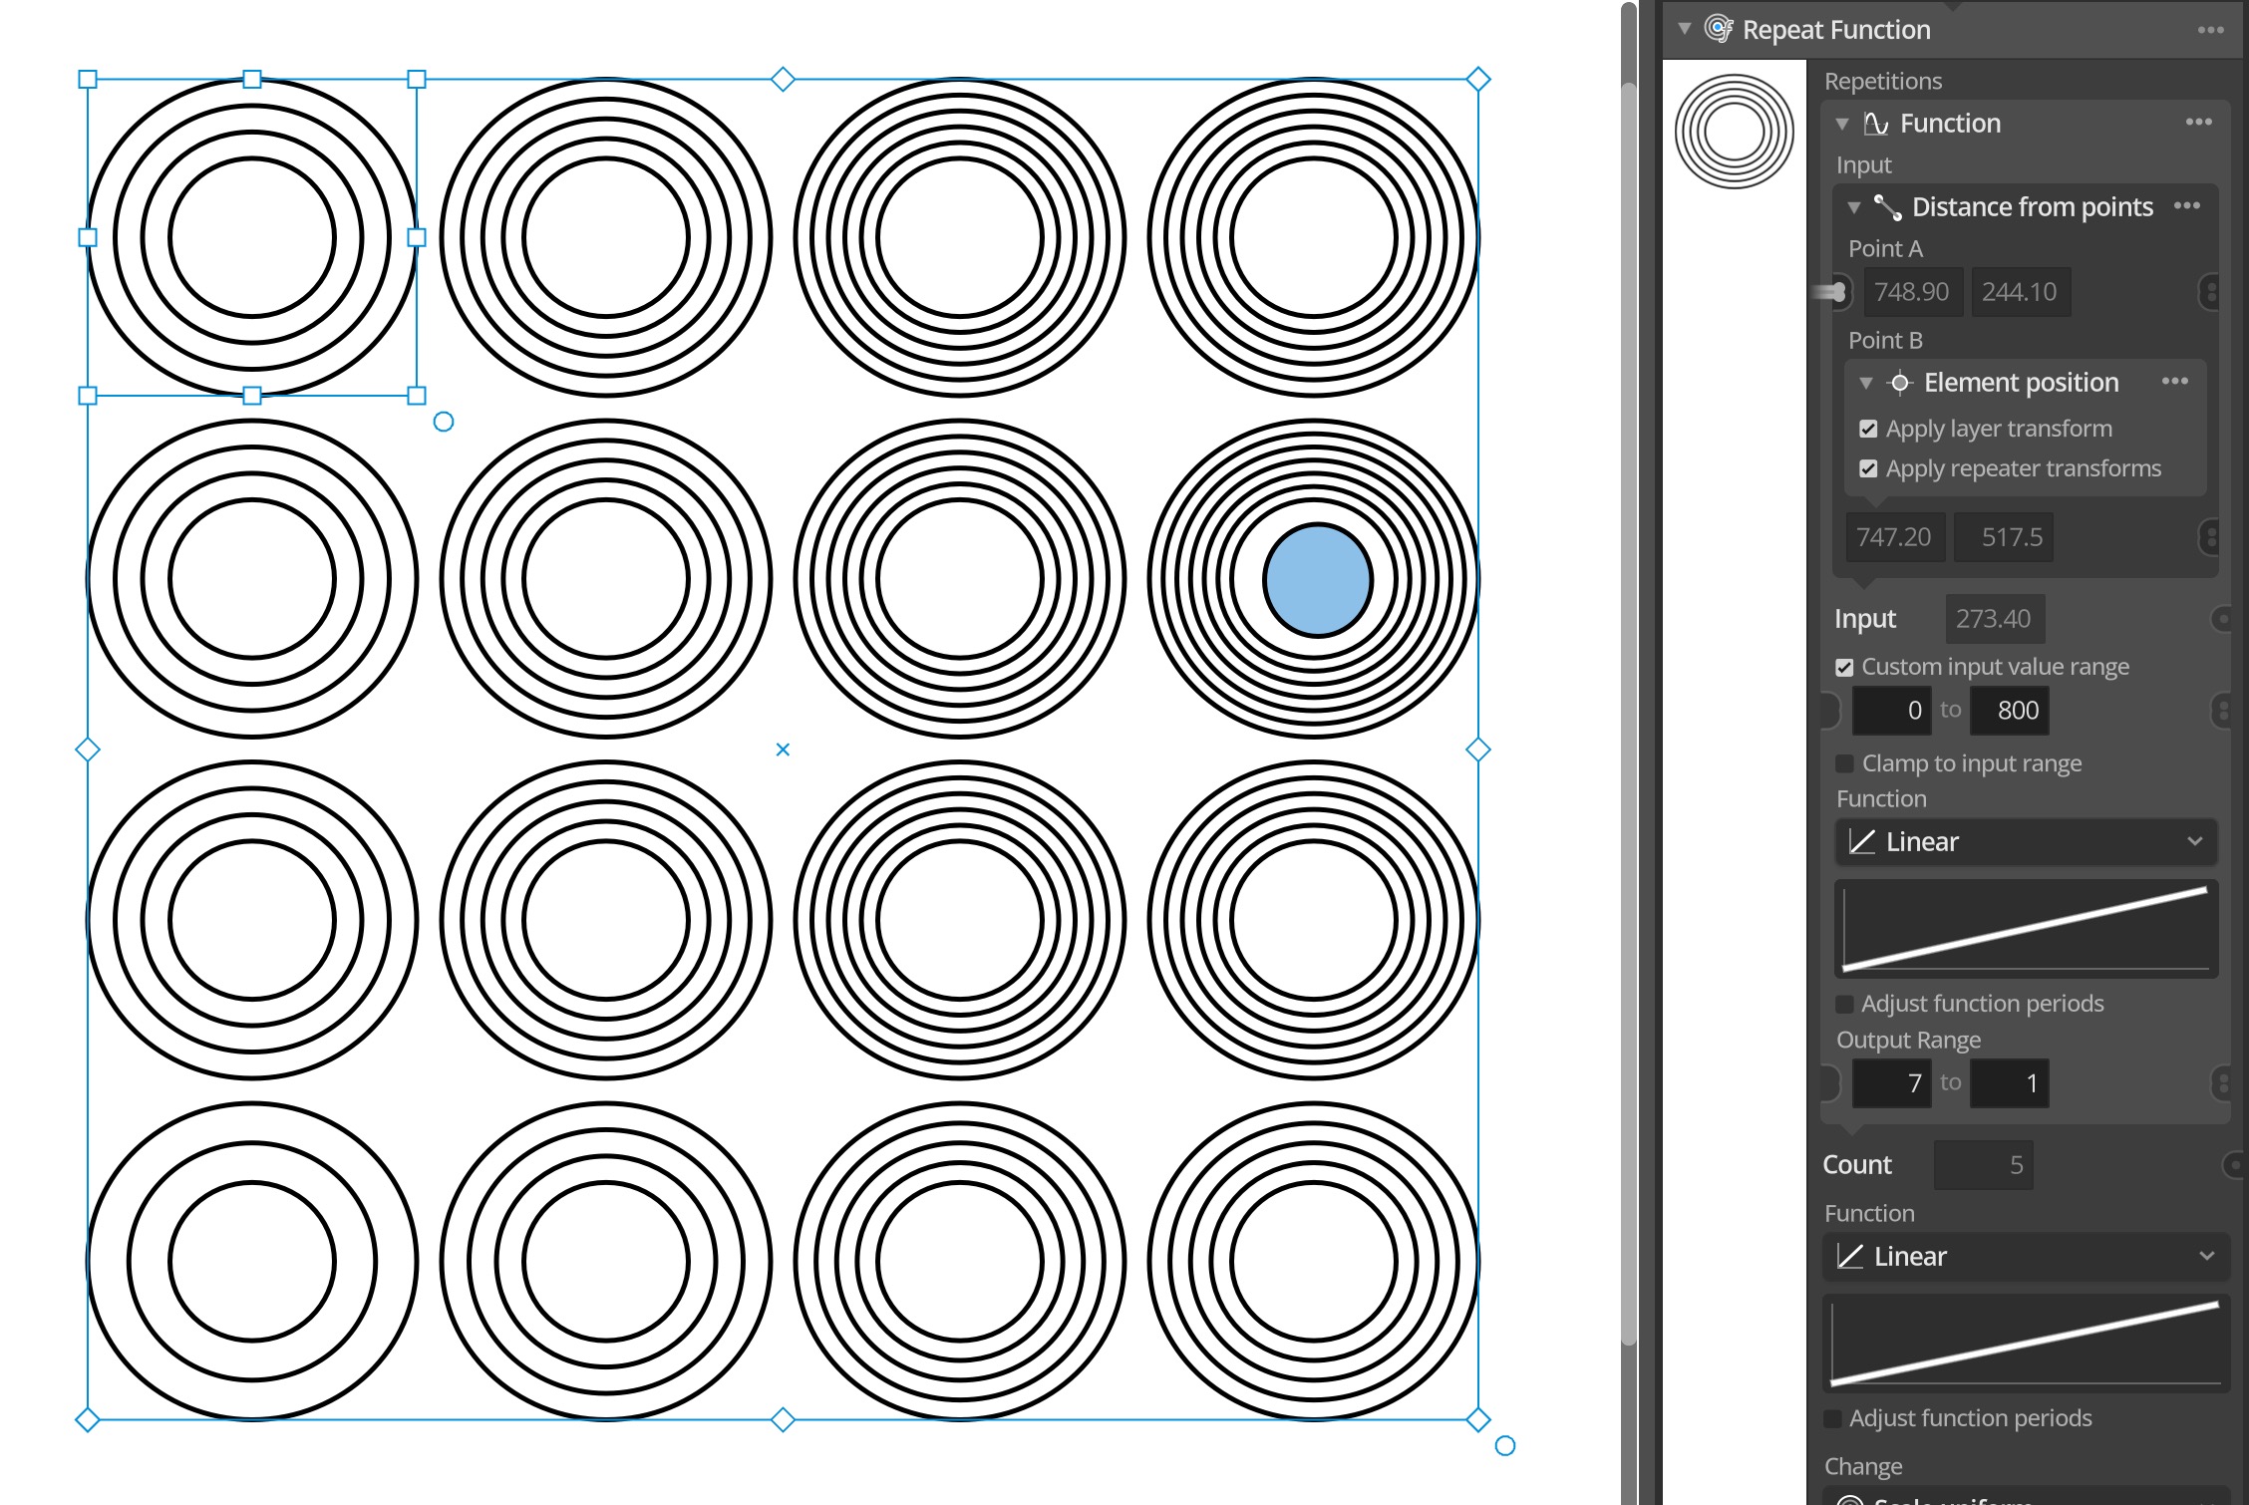Viewport: 2249px width, 1505px height.
Task: Click the concentric circles preview thumbnail
Action: (x=1734, y=132)
